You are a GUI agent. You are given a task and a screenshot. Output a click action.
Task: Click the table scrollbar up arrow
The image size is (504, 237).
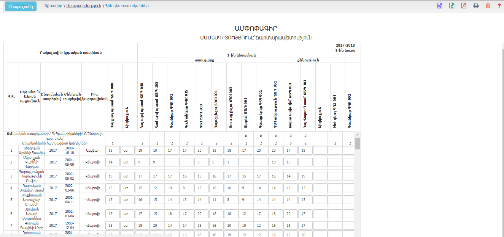(357, 135)
